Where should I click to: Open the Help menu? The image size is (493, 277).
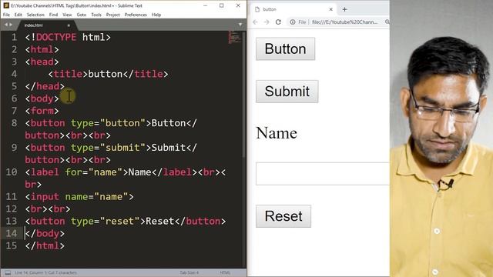coord(156,15)
